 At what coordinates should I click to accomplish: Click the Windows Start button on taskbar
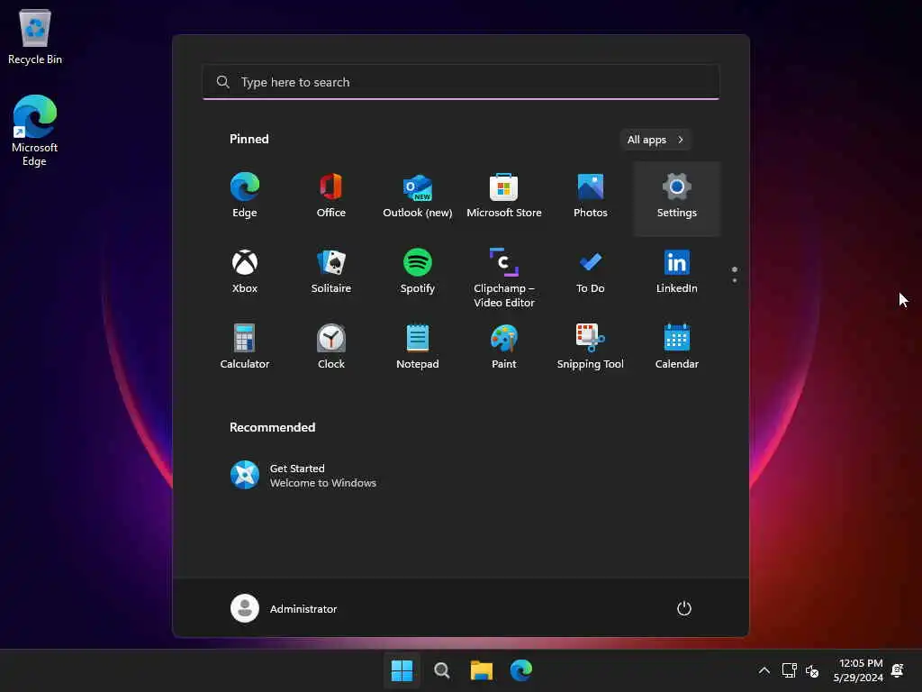pos(402,670)
